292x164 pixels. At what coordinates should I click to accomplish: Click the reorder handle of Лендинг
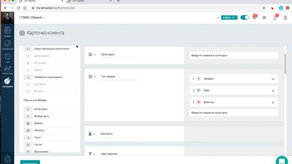click(x=193, y=79)
